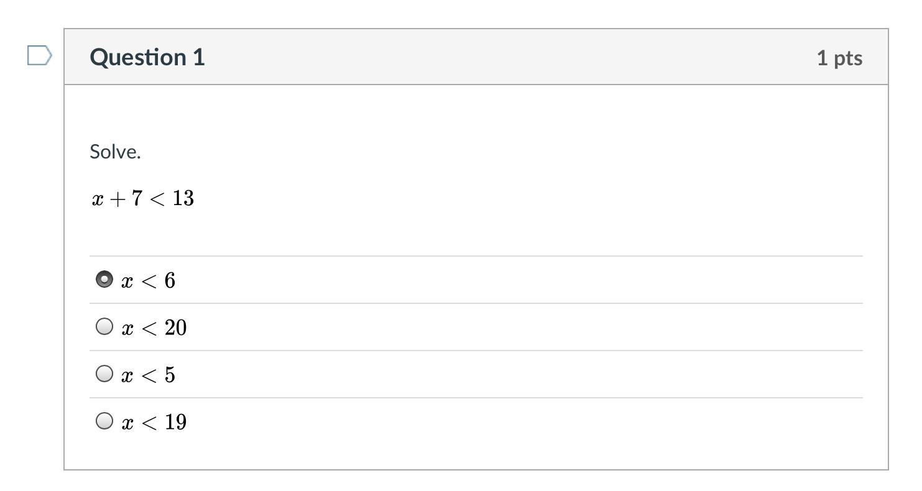Click the number 13 in the question inequality
922x491 pixels.
(183, 198)
